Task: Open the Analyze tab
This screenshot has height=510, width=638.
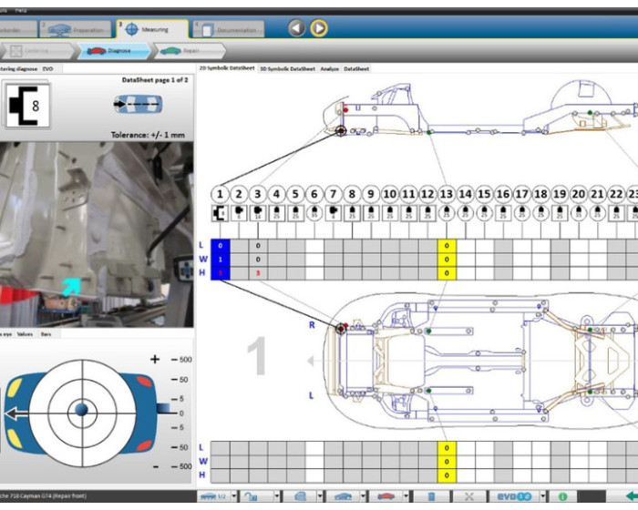Action: (x=329, y=68)
